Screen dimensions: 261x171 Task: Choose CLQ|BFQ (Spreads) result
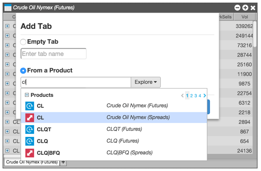114,153
